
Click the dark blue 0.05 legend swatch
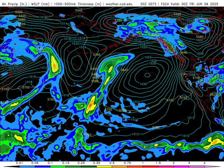[43, 167]
